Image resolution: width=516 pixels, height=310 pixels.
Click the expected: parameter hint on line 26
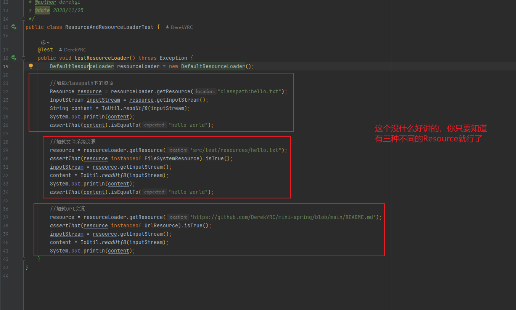(x=155, y=125)
